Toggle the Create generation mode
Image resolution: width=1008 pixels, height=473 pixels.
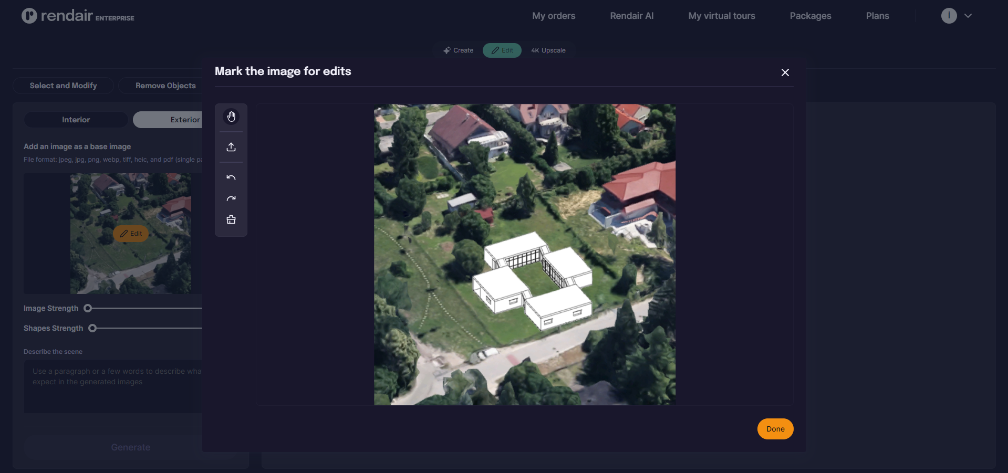point(458,50)
